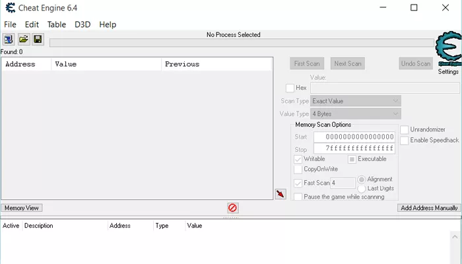Click the Start address field
This screenshot has width=462, height=264.
click(x=354, y=137)
